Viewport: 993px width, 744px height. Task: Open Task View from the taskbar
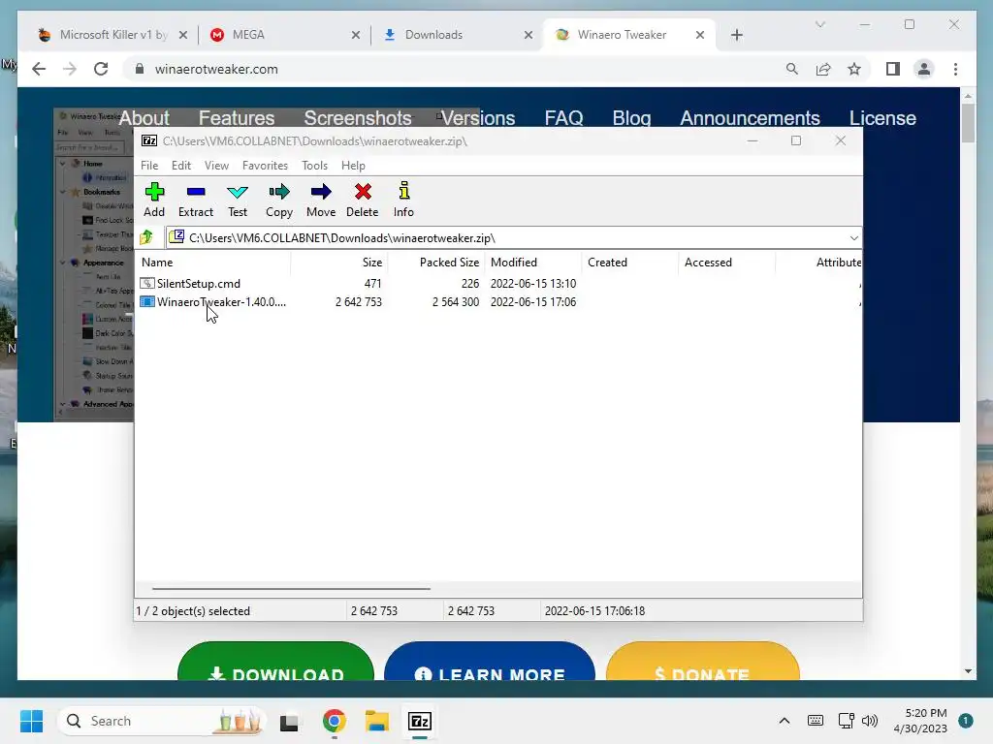coord(289,721)
